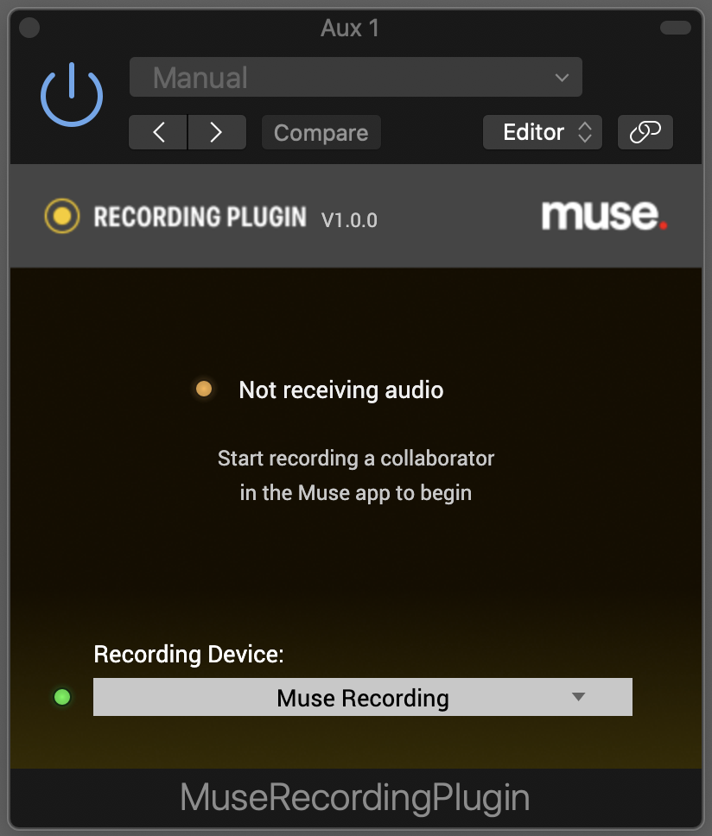This screenshot has height=836, width=712.
Task: Click the RECORDING PLUGIN heading
Action: tap(200, 217)
